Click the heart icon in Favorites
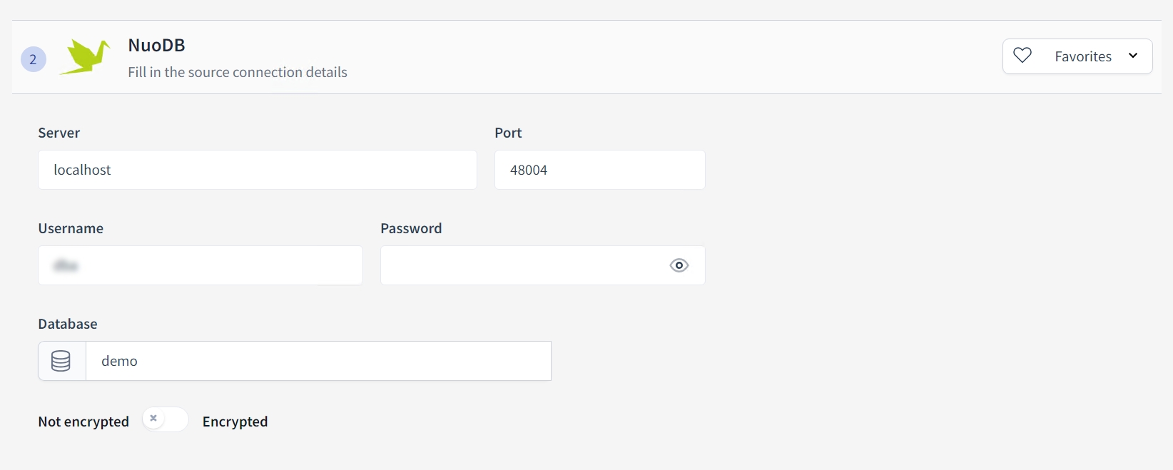The image size is (1173, 470). (x=1022, y=56)
